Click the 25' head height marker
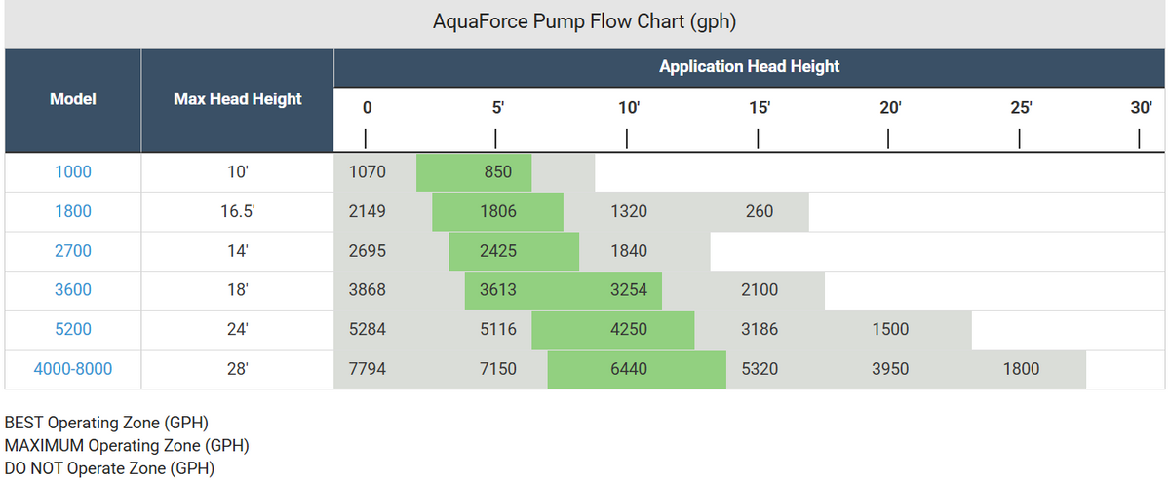 pos(1021,108)
